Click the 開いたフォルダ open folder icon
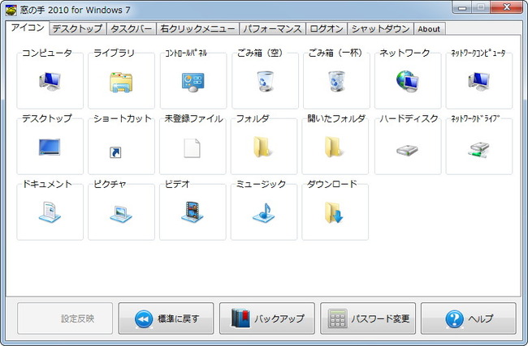The height and width of the screenshot is (346, 528). point(335,147)
